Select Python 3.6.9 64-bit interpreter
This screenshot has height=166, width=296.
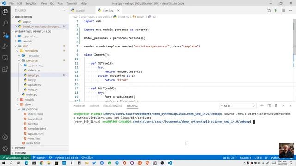[x=67, y=158]
